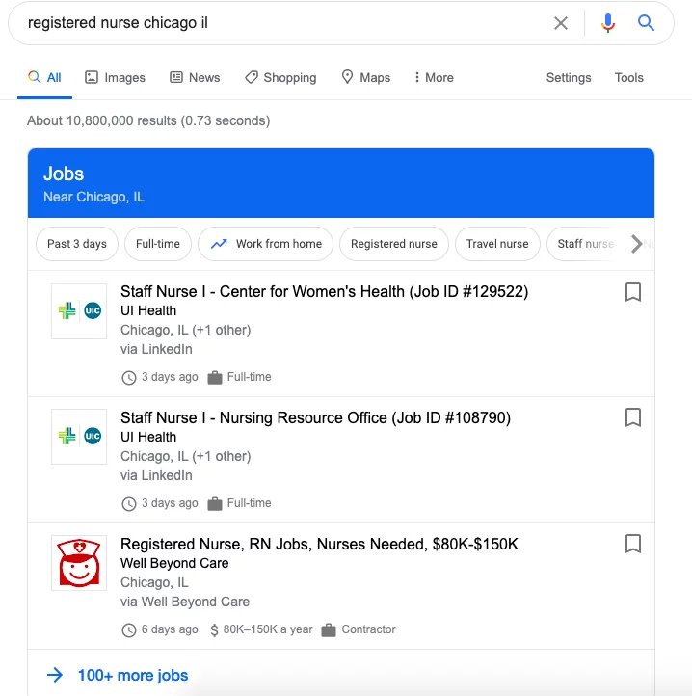The image size is (692, 696).
Task: Open the Registered Nurse, RN Jobs listing
Action: coord(319,544)
